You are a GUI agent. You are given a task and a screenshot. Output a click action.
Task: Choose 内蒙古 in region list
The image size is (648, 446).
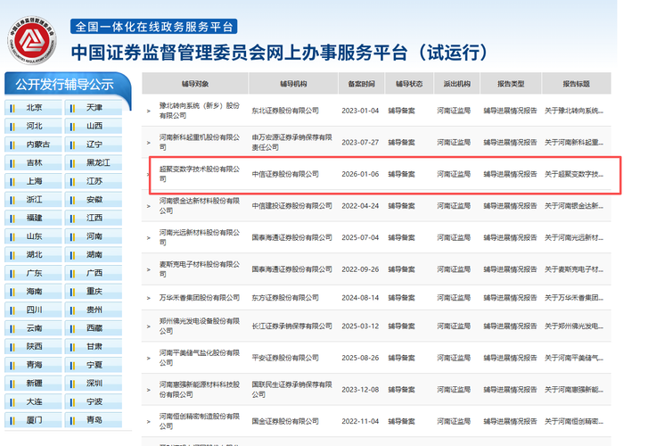point(34,145)
